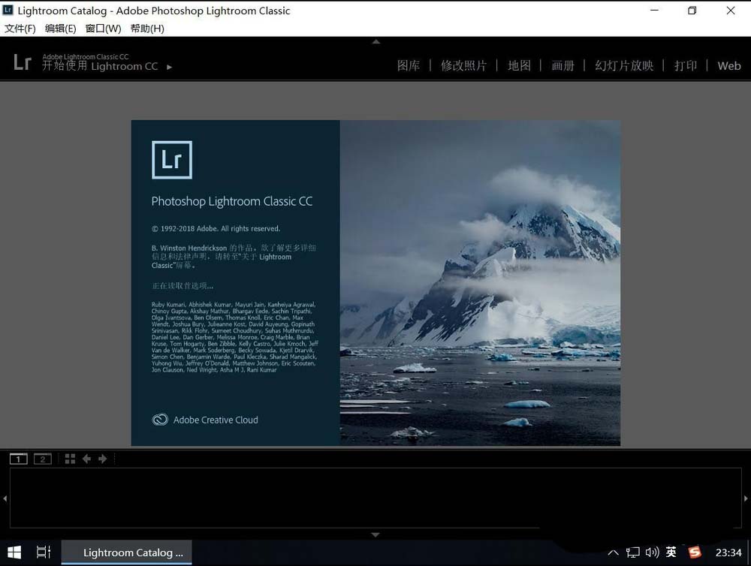Open the 编辑(E) menu
The width and height of the screenshot is (751, 566).
tap(60, 29)
